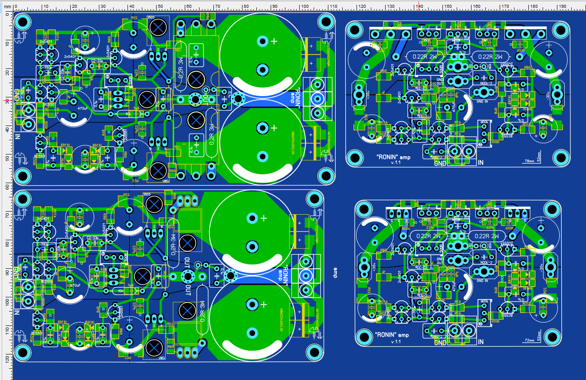Pick the stray "amp" text between lower boards

[335, 273]
